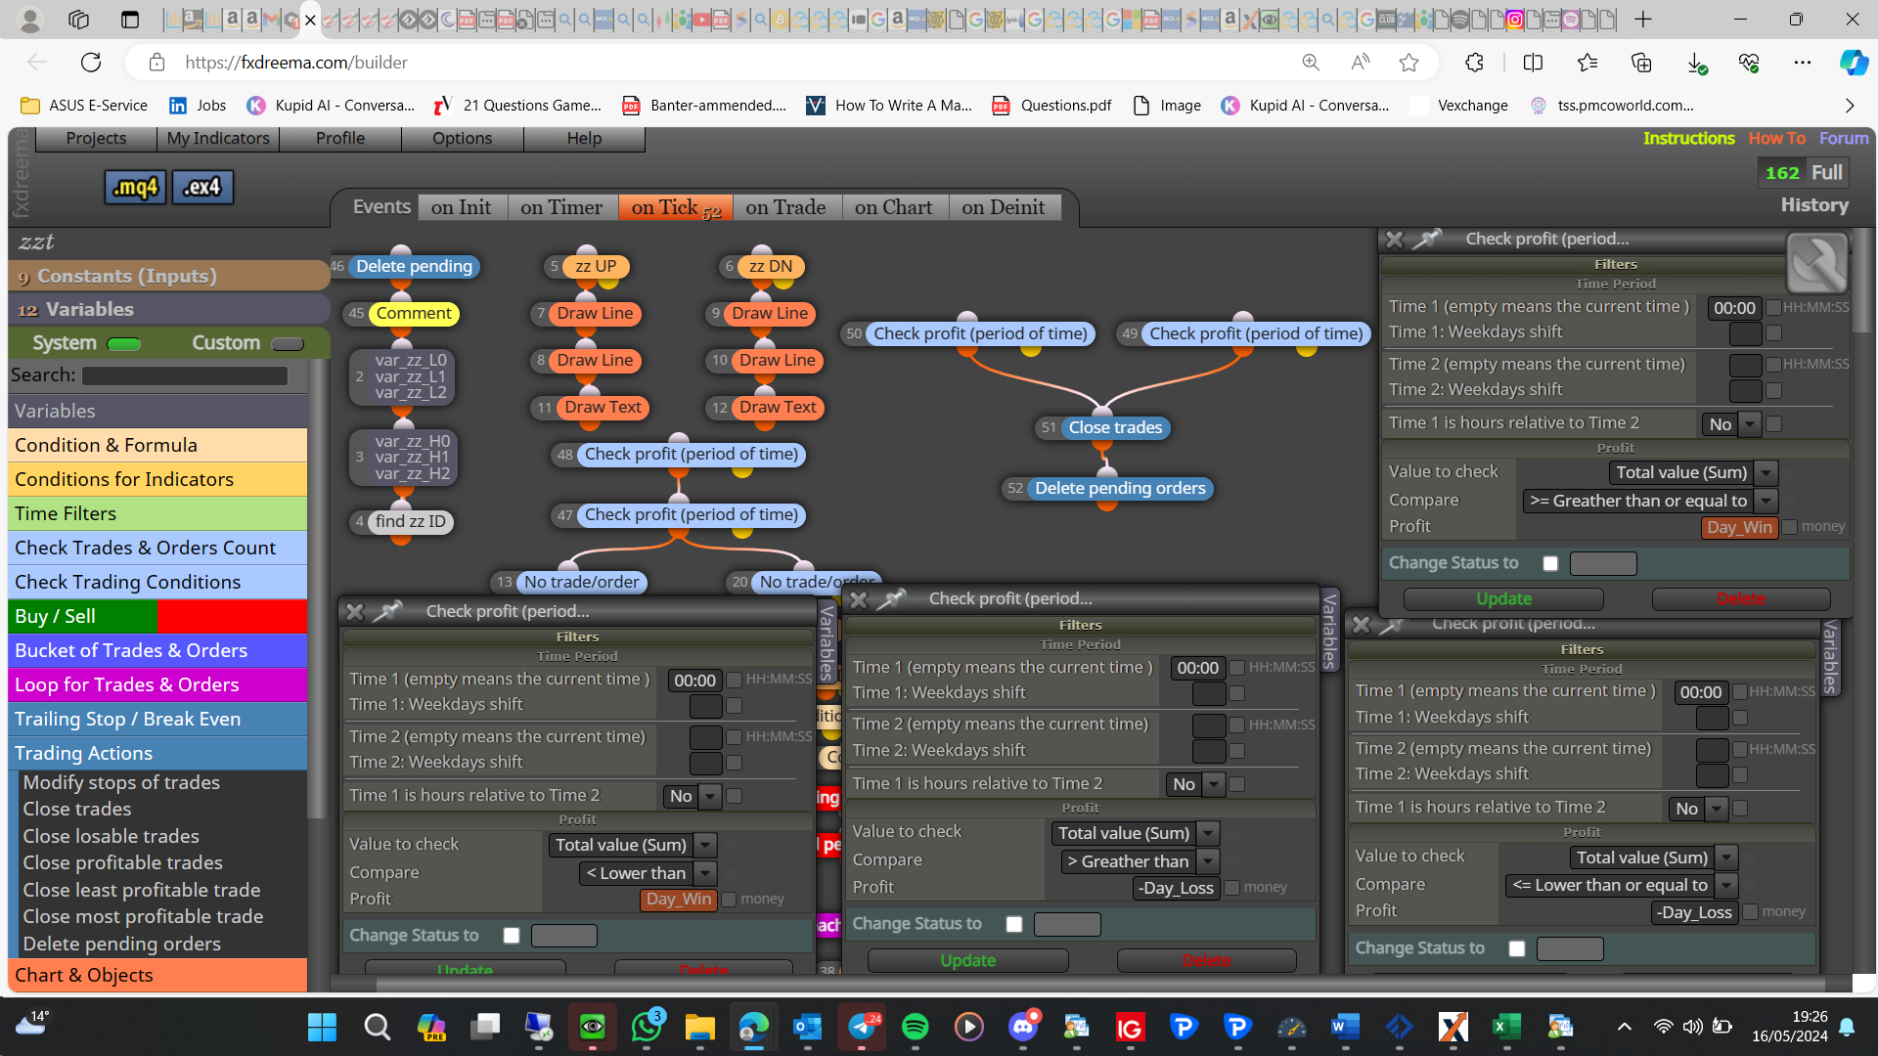Open browser extensions menu
1878x1056 pixels.
pos(1474,63)
